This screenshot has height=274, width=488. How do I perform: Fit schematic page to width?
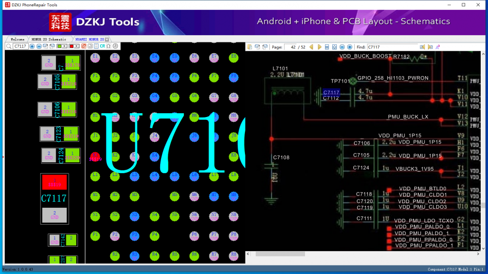(327, 47)
